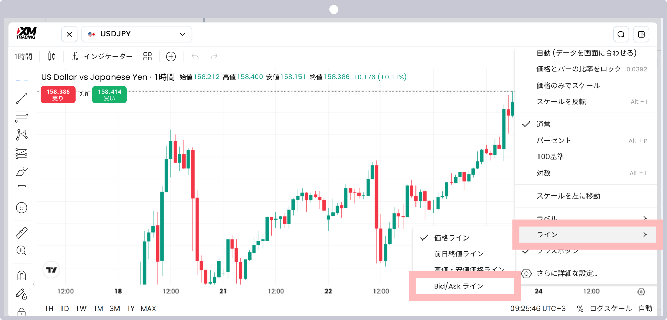Open the インジケーター indicators button
The width and height of the screenshot is (667, 320).
[x=102, y=56]
